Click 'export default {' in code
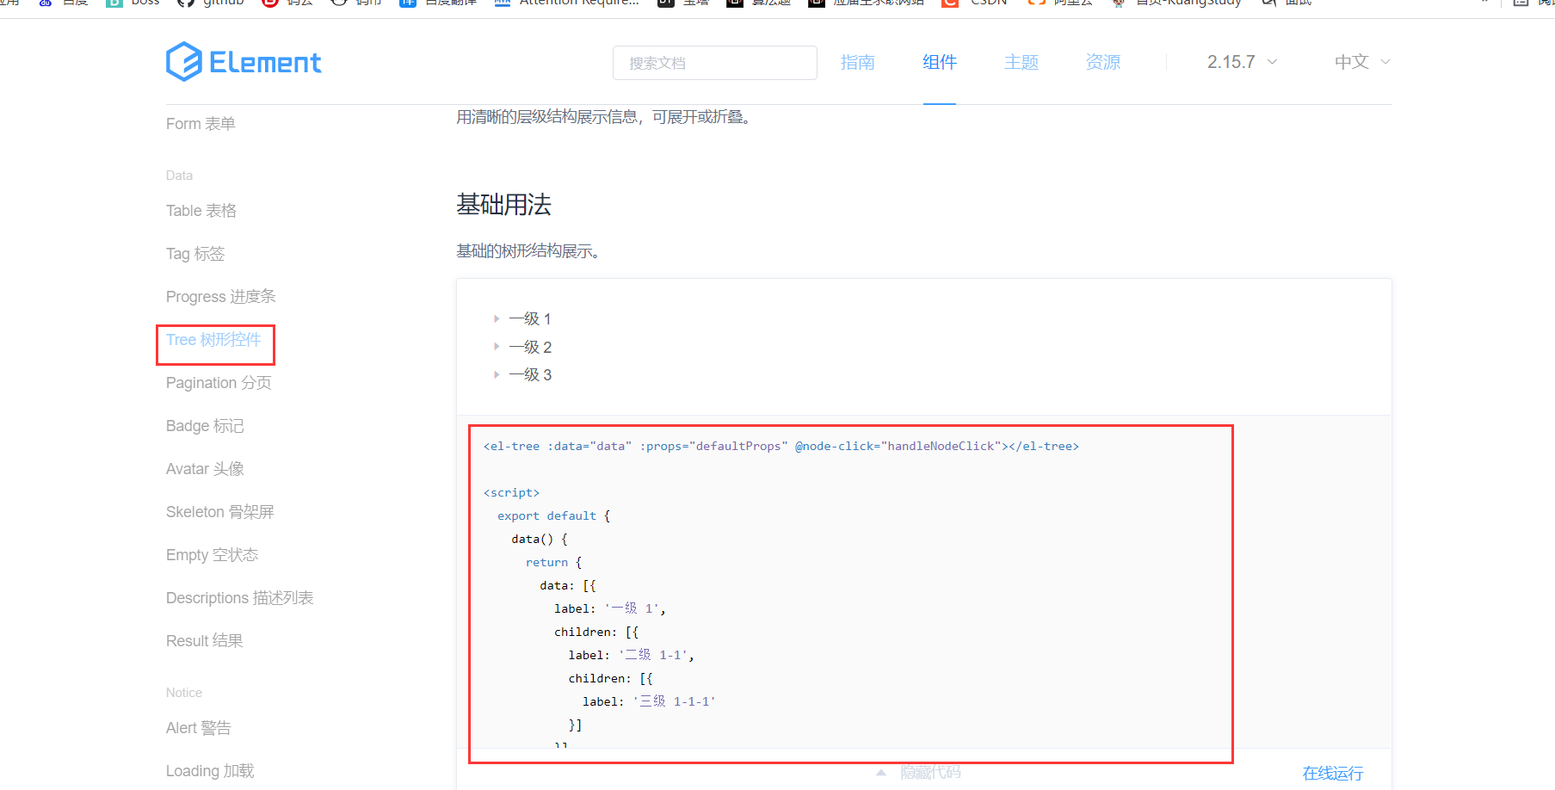This screenshot has width=1555, height=790. pyautogui.click(x=553, y=515)
